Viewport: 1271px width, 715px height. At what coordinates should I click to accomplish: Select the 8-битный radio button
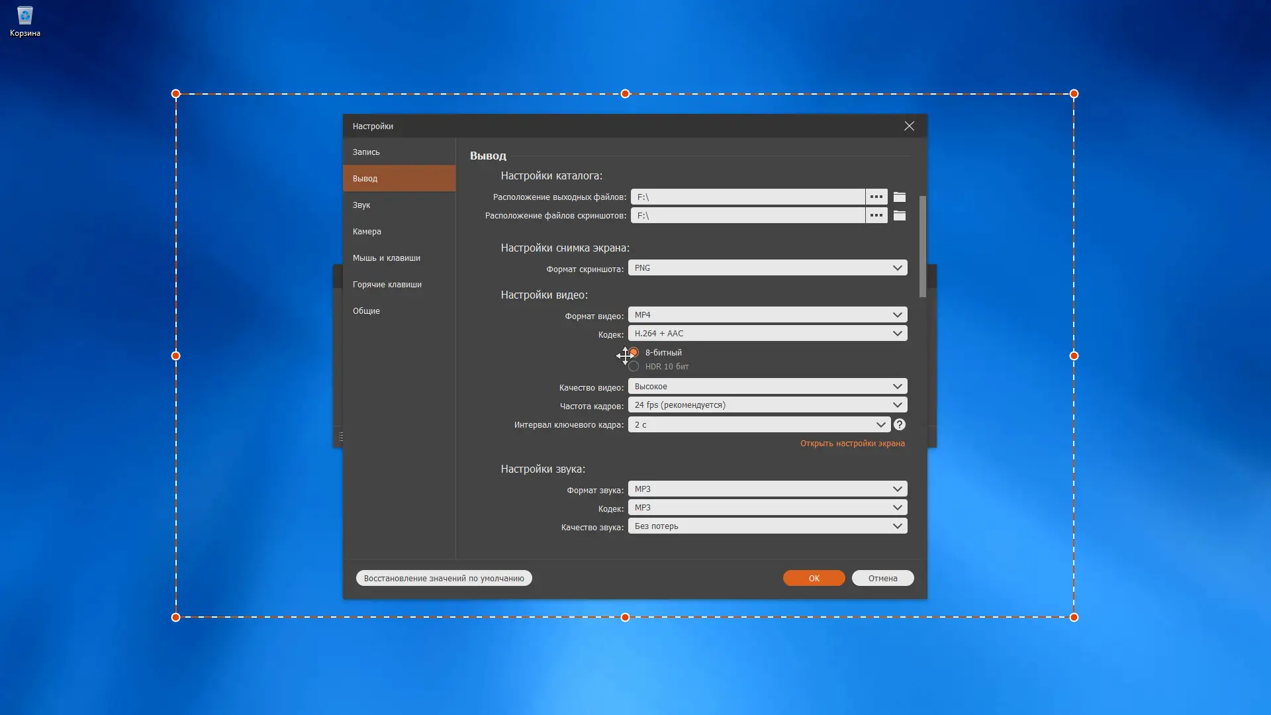[x=634, y=352]
